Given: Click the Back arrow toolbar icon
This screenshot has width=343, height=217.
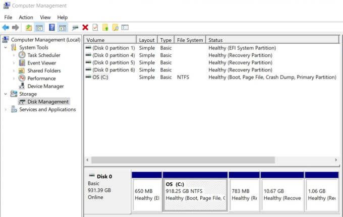Looking at the screenshot, I should click(6, 28).
